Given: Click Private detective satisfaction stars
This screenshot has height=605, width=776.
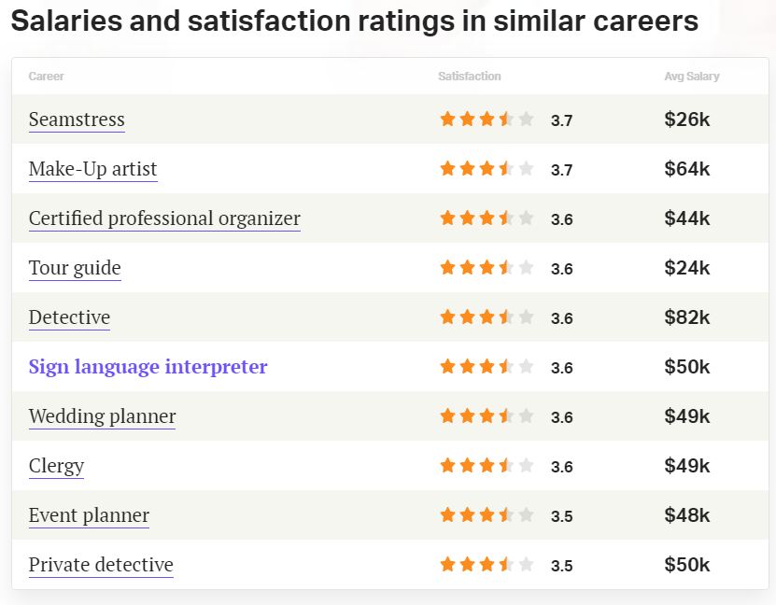Looking at the screenshot, I should click(487, 565).
